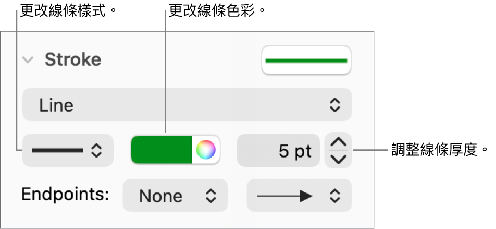Decrease stroke width with the down arrow
496x229 pixels.
[338, 159]
